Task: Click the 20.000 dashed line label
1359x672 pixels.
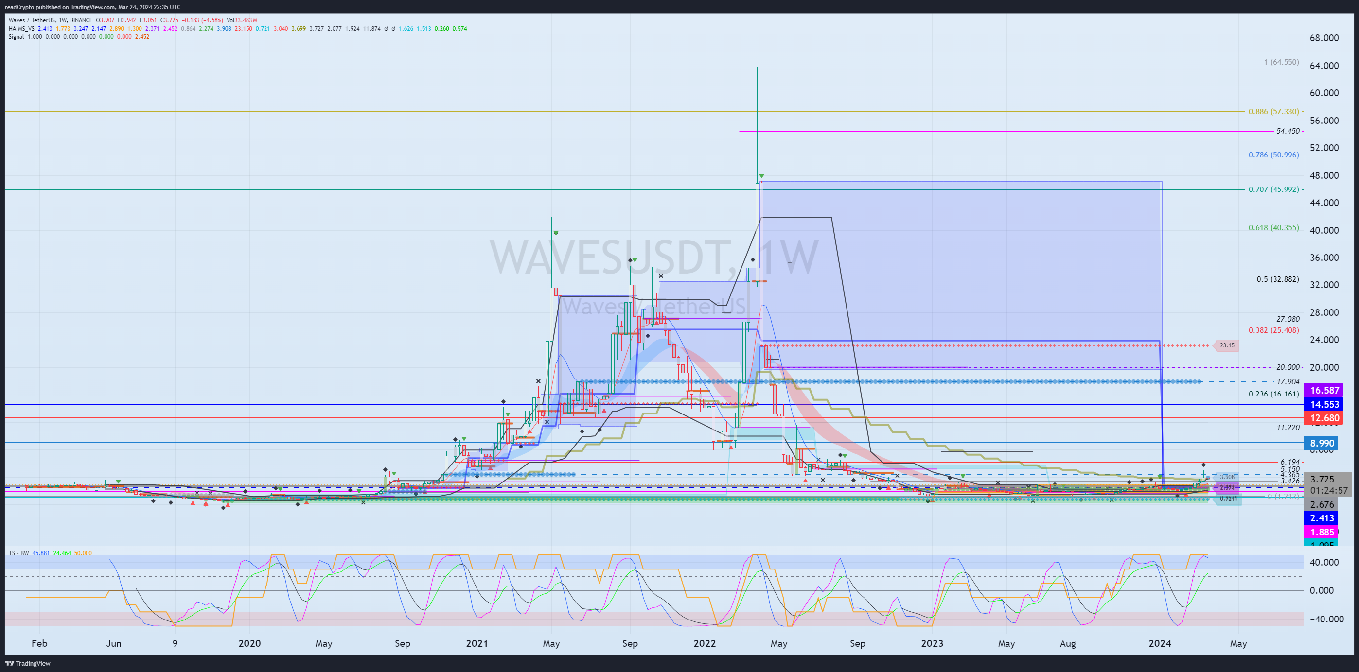Action: coord(1288,367)
